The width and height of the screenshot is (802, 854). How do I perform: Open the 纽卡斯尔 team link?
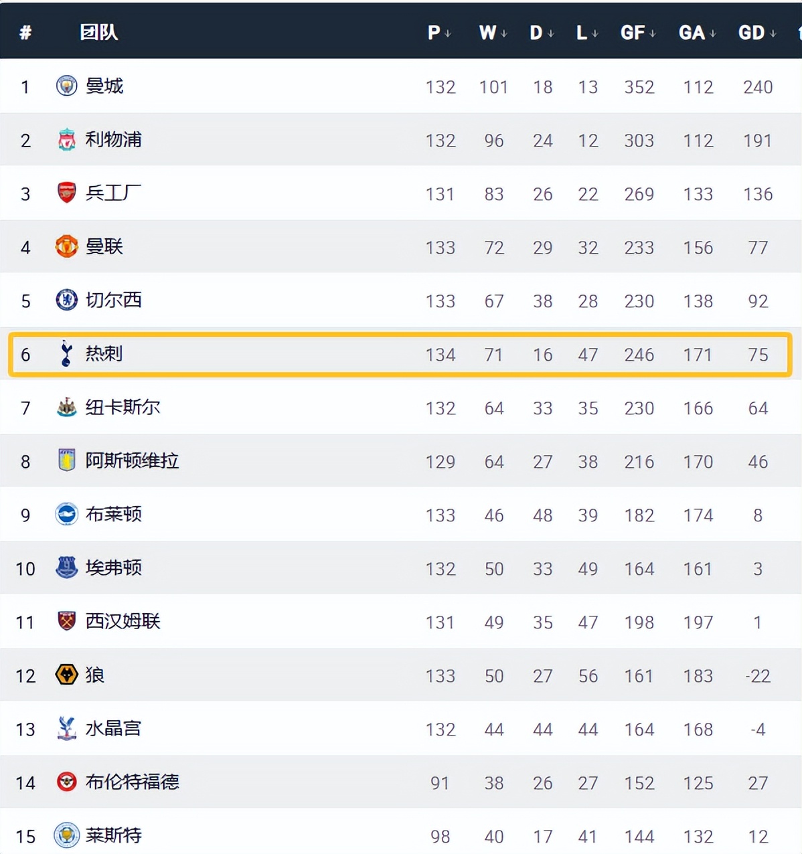pyautogui.click(x=123, y=407)
